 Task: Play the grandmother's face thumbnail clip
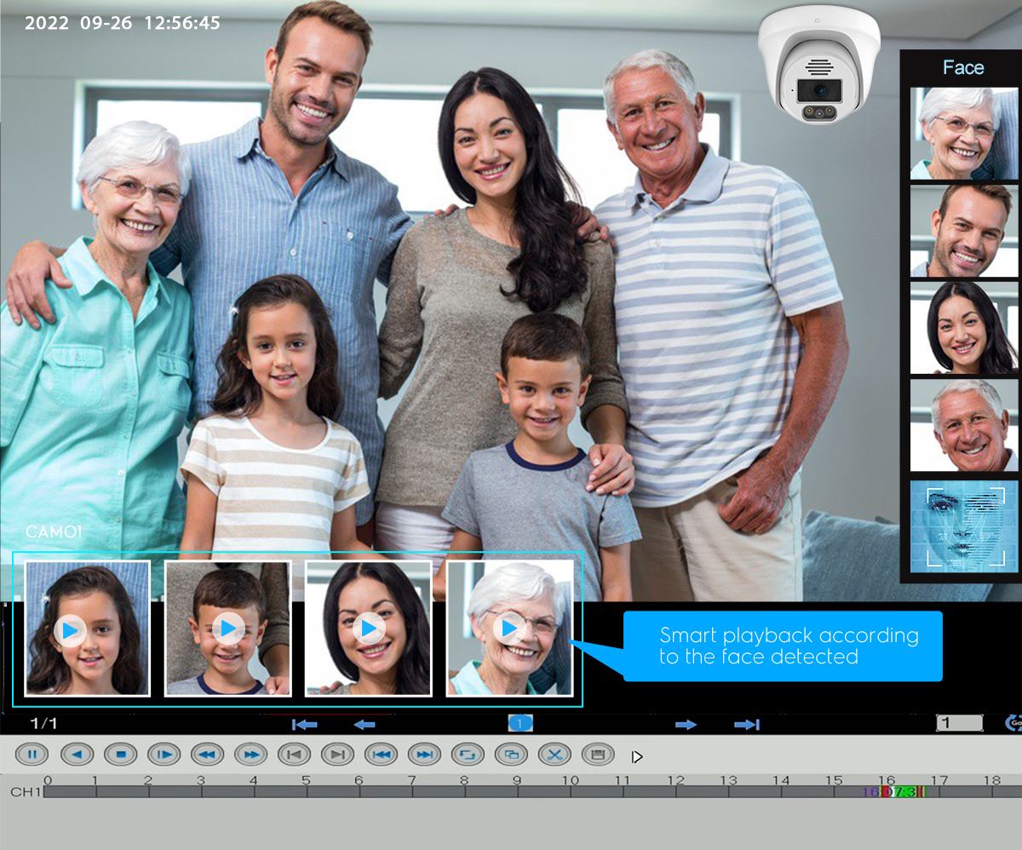(x=509, y=629)
